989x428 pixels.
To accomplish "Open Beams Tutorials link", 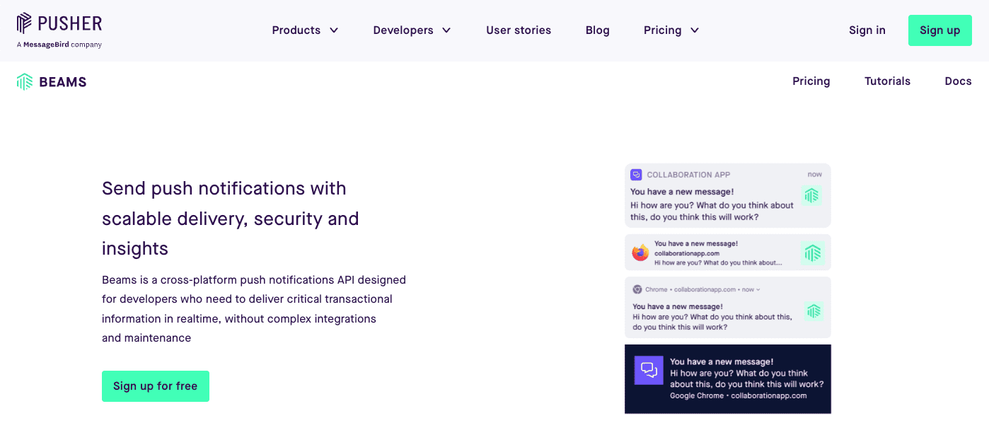I will point(887,81).
